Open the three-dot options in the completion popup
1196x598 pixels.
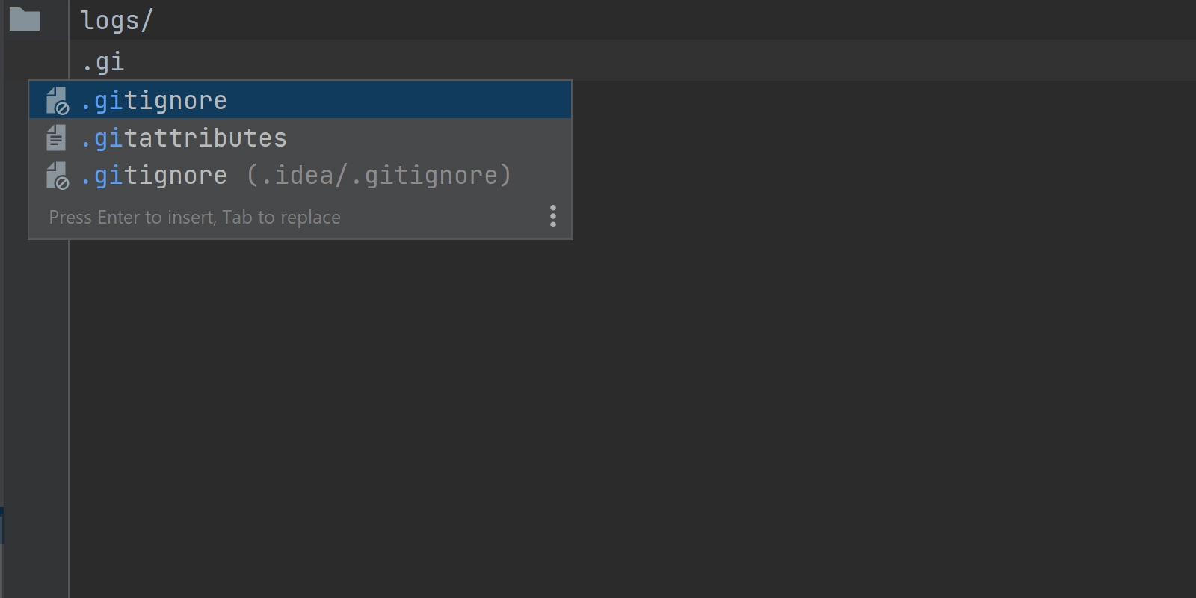[553, 216]
